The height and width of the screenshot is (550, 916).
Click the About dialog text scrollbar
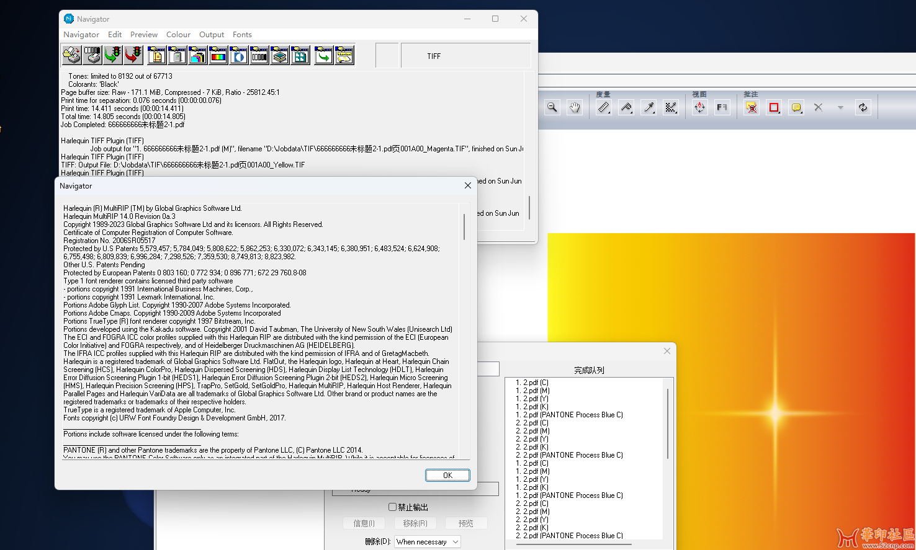(464, 227)
